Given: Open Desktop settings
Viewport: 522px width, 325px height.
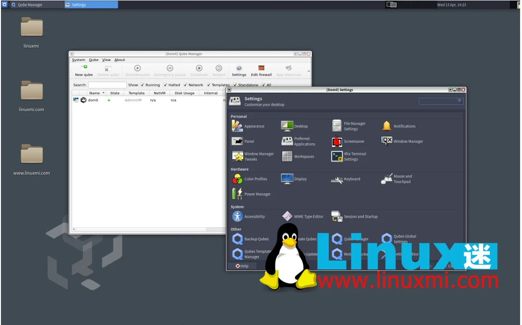Looking at the screenshot, I should 294,126.
